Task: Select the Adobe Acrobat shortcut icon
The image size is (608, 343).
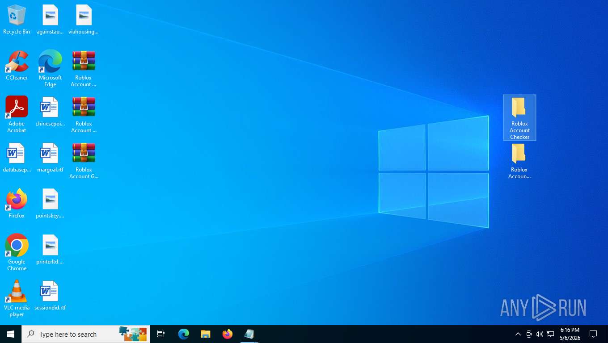Action: (x=17, y=115)
